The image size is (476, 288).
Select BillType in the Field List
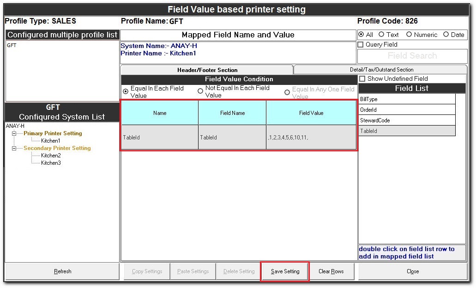pyautogui.click(x=406, y=99)
